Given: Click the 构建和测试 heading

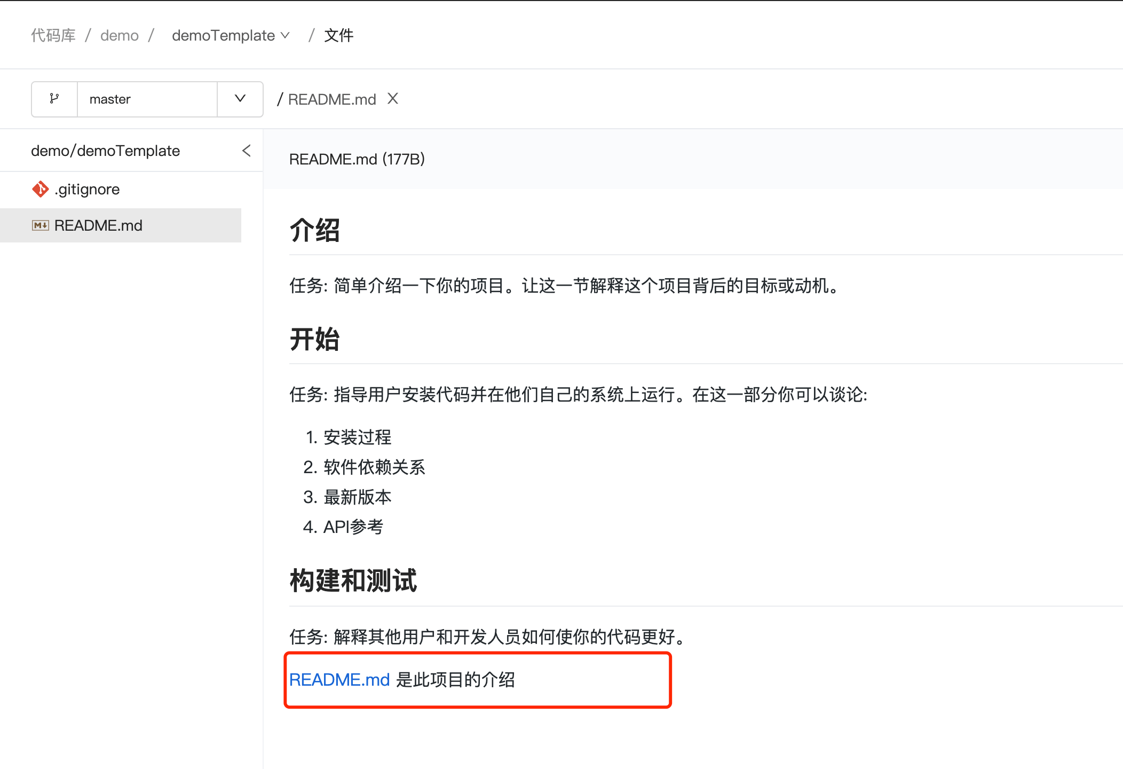Looking at the screenshot, I should pos(353,581).
